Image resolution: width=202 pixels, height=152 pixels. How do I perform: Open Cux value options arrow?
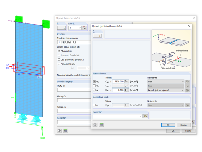click(x=128, y=82)
